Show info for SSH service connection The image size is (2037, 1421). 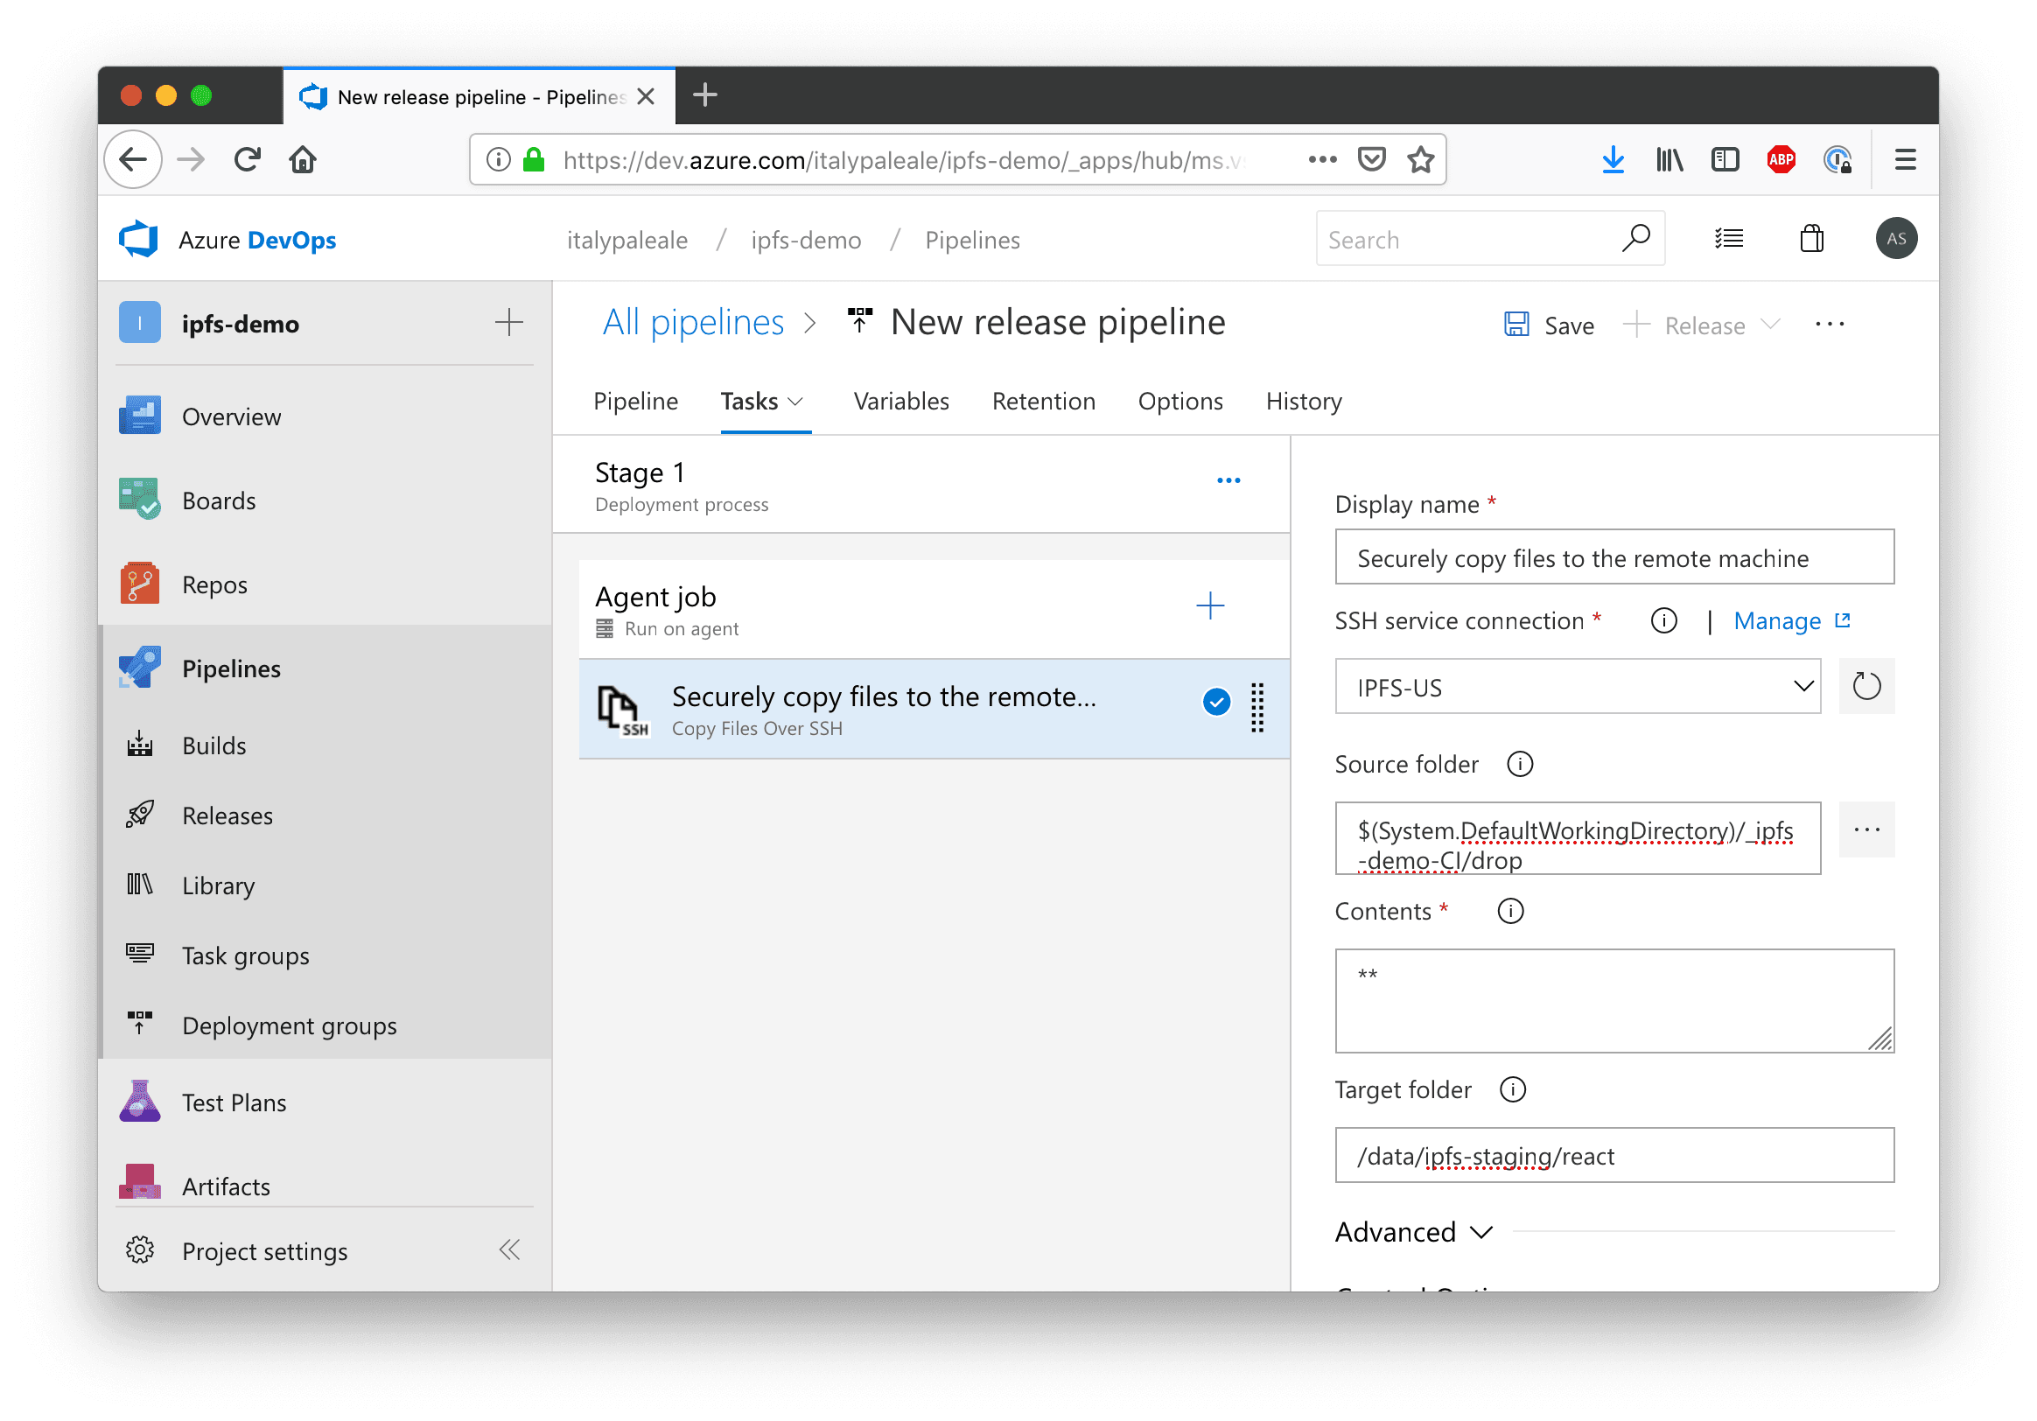[x=1663, y=621]
